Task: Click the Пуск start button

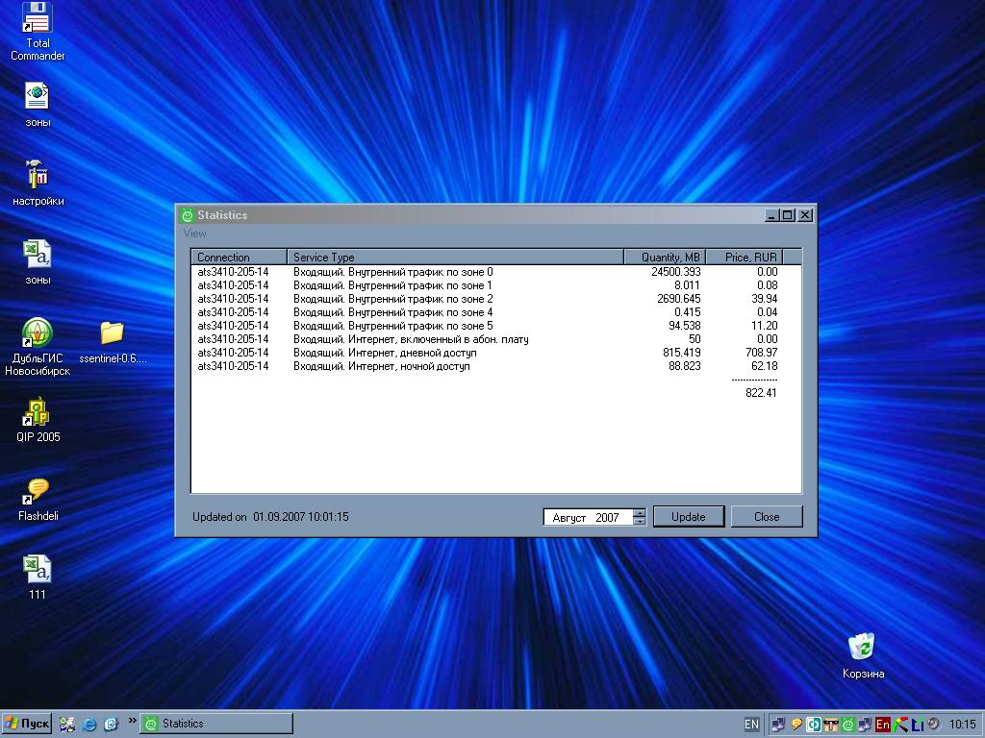Action: tap(27, 724)
